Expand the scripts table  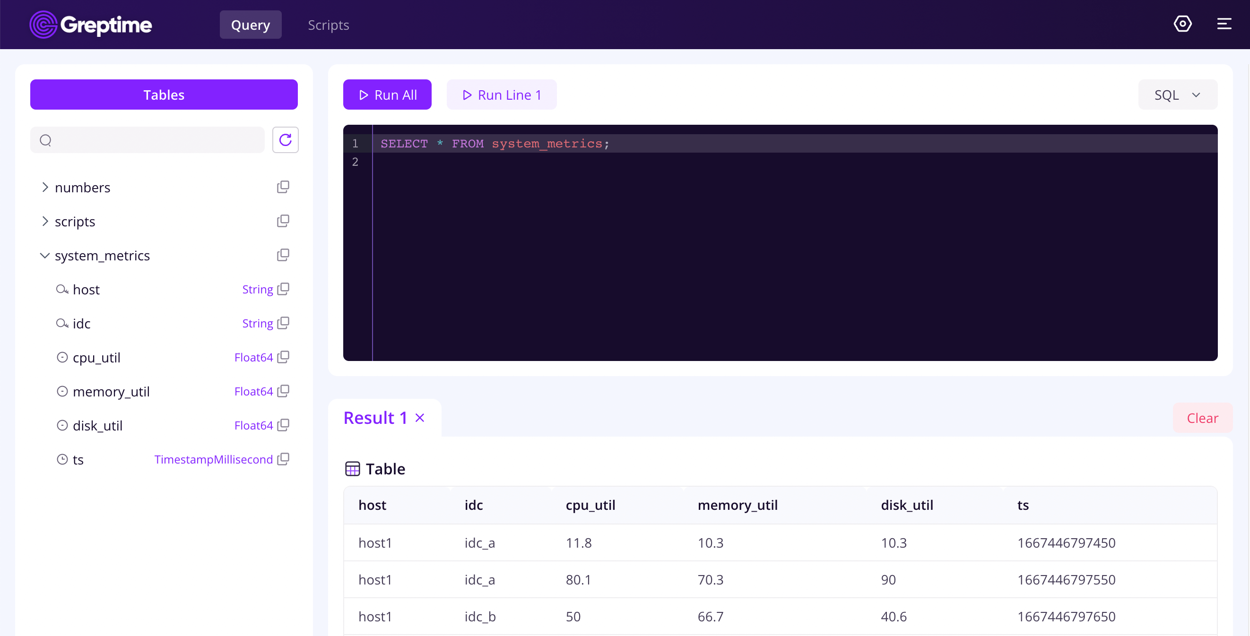[45, 221]
